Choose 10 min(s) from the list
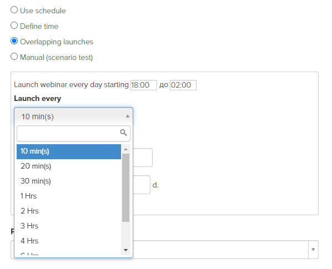 coord(69,151)
